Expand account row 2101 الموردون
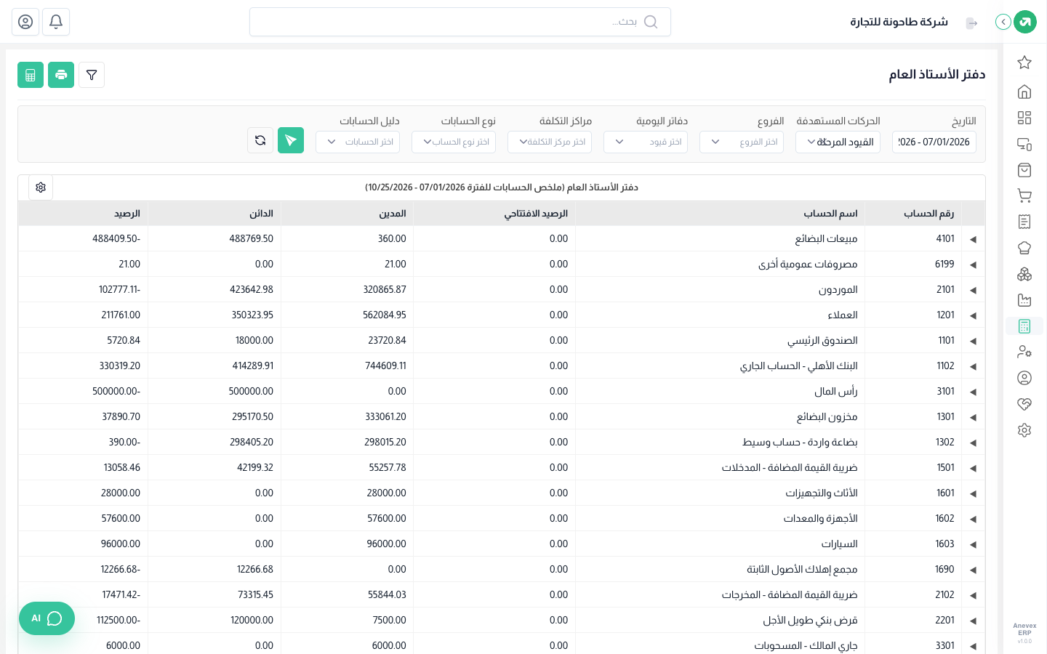The height and width of the screenshot is (654, 1047). pyautogui.click(x=973, y=290)
